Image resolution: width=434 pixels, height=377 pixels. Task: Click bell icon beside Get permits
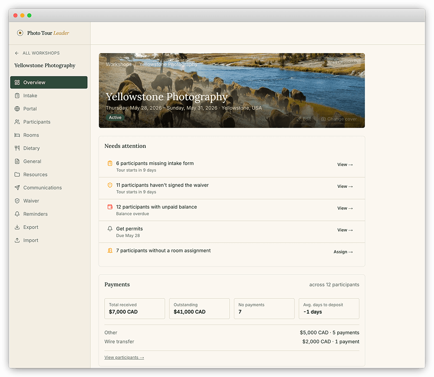point(110,229)
